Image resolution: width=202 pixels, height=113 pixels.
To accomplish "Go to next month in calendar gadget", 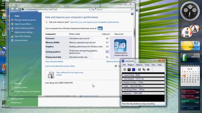I will (198, 69).
